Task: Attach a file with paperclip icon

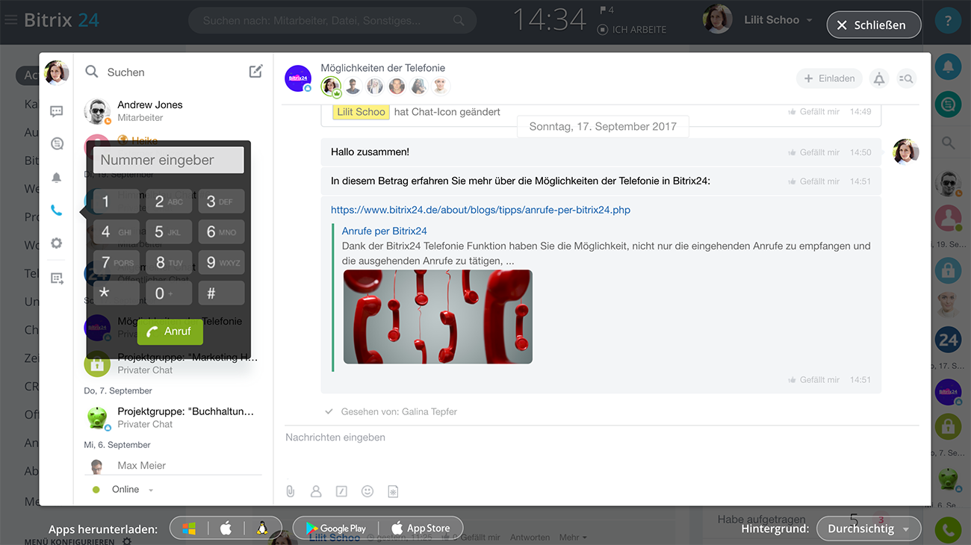Action: pyautogui.click(x=291, y=491)
